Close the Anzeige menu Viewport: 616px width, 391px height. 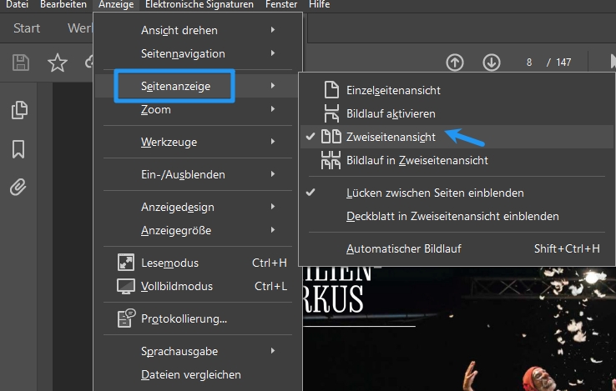click(x=116, y=5)
